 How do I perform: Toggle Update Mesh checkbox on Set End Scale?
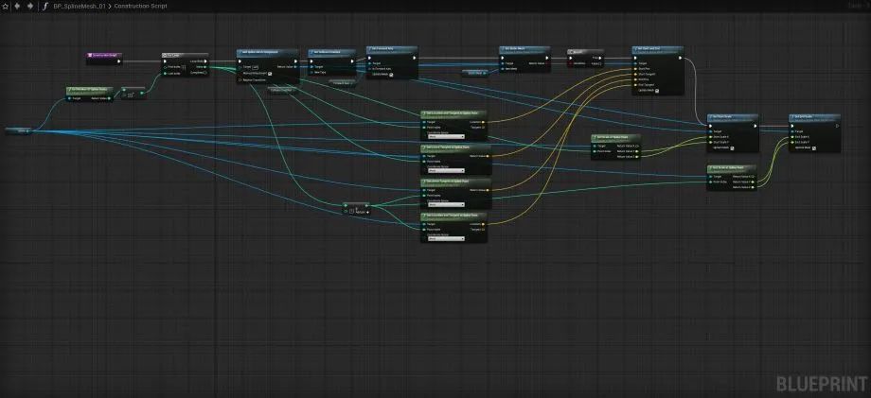(x=814, y=148)
